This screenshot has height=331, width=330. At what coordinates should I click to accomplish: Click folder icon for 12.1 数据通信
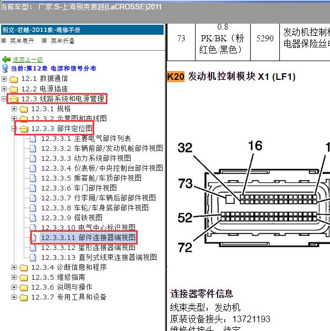[x=14, y=79]
